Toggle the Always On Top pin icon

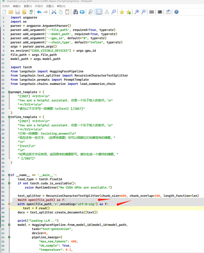(x=168, y=12)
